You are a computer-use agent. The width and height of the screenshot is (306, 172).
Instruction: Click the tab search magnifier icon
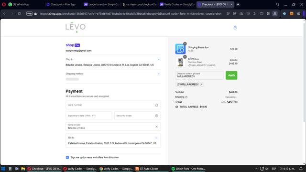pos(277,4)
